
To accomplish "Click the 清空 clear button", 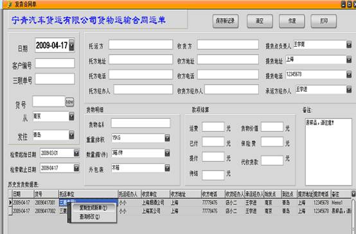I will 260,21.
